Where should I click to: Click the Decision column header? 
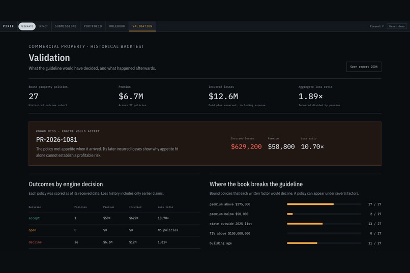pyautogui.click(x=35, y=207)
